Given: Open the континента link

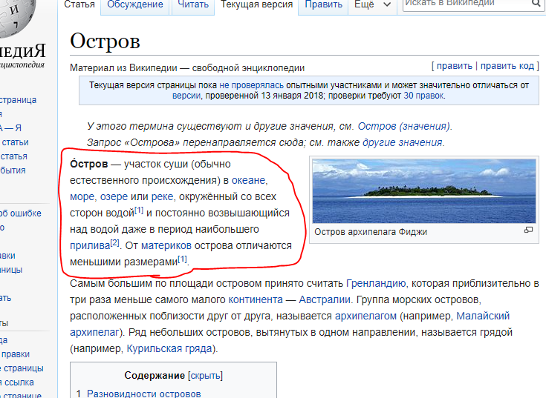Looking at the screenshot, I should [x=256, y=299].
